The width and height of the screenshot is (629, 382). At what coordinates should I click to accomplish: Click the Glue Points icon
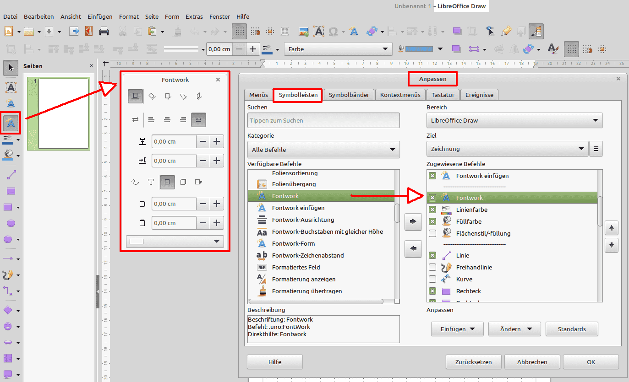coord(506,31)
